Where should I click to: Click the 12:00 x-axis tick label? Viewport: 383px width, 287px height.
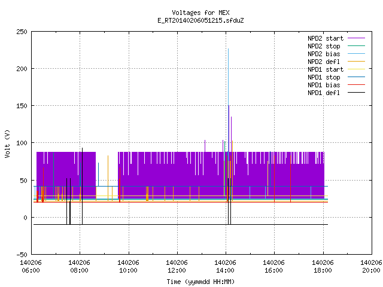pyautogui.click(x=177, y=270)
